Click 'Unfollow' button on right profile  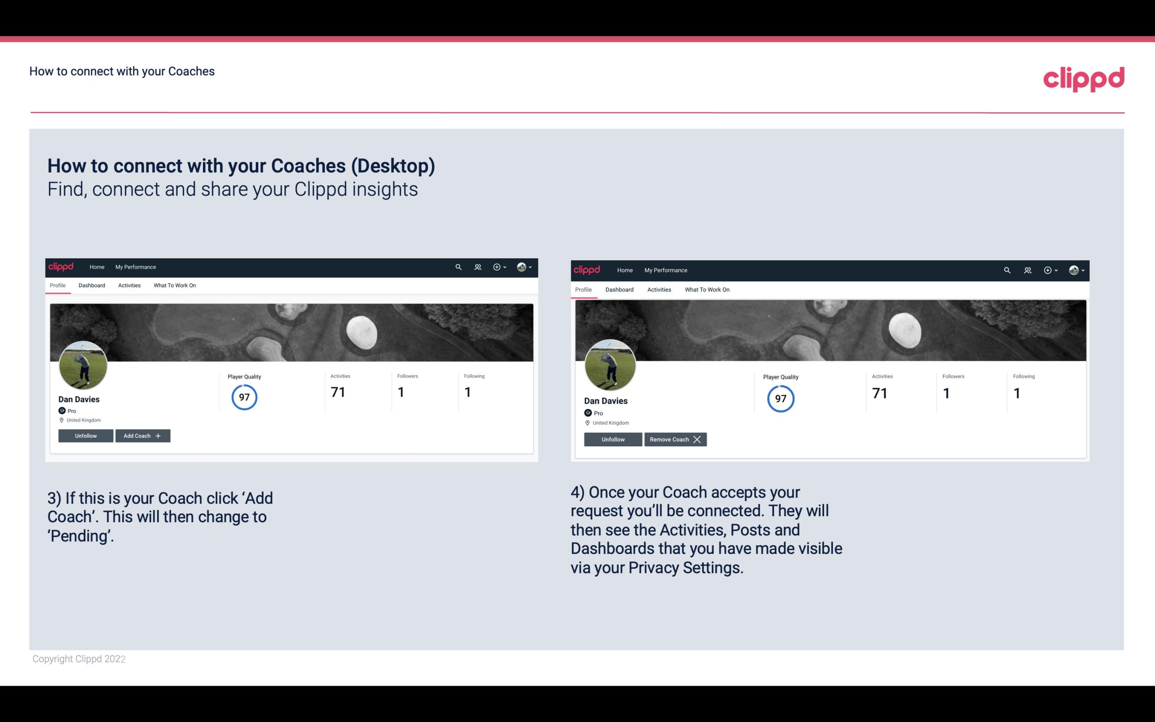[612, 439]
